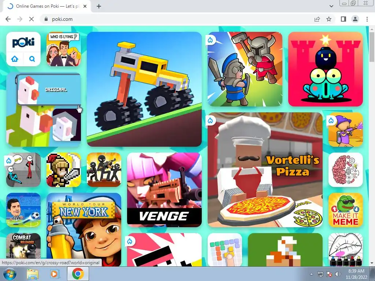Open the brain puzzle game tile

[346, 170]
